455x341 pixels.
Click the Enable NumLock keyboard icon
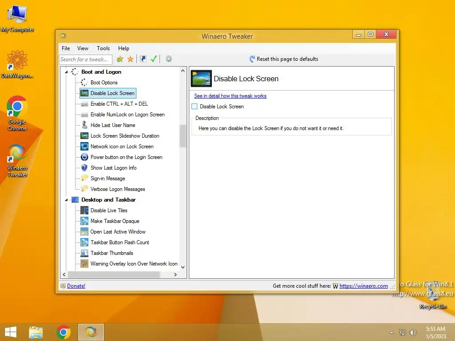tap(84, 115)
